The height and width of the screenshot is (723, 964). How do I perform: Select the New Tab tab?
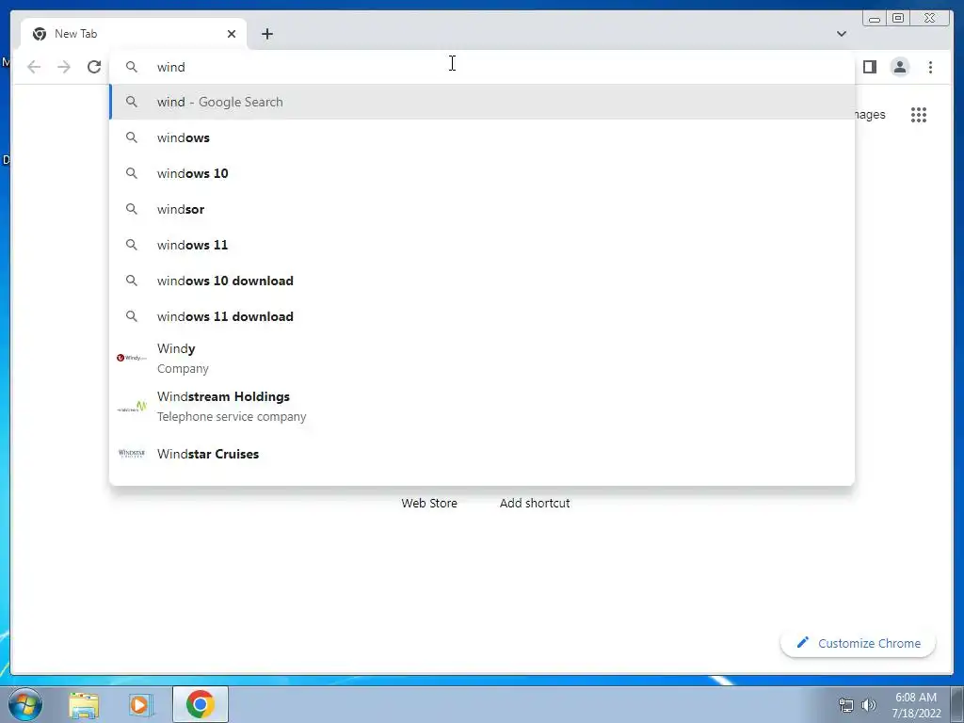pos(134,34)
